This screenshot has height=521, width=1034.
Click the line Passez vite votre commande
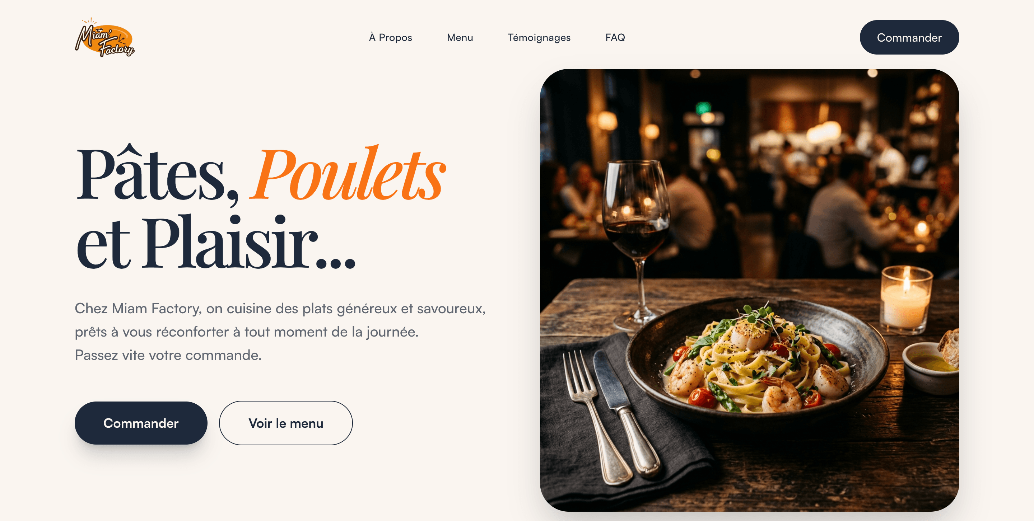pyautogui.click(x=168, y=355)
